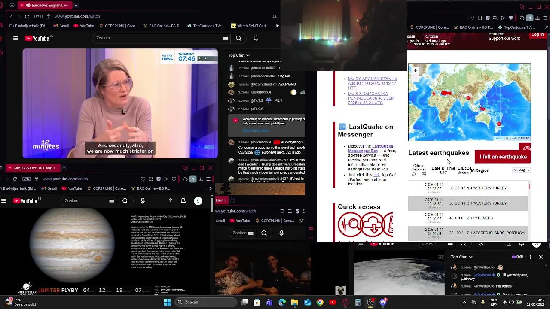Viewport: 550px width, 309px height.
Task: Go back in the Euronews browser window
Action: click(x=12, y=16)
